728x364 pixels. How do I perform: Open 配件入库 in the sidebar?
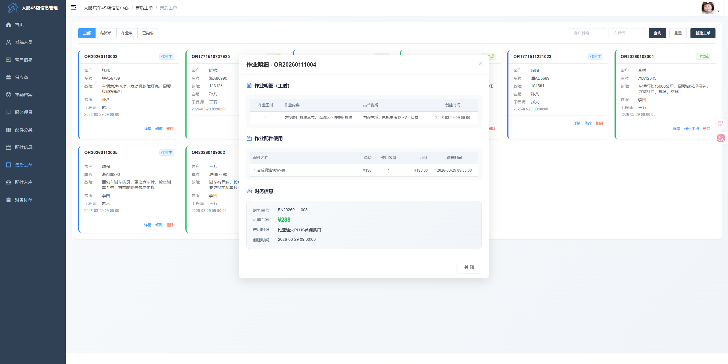coord(33,182)
